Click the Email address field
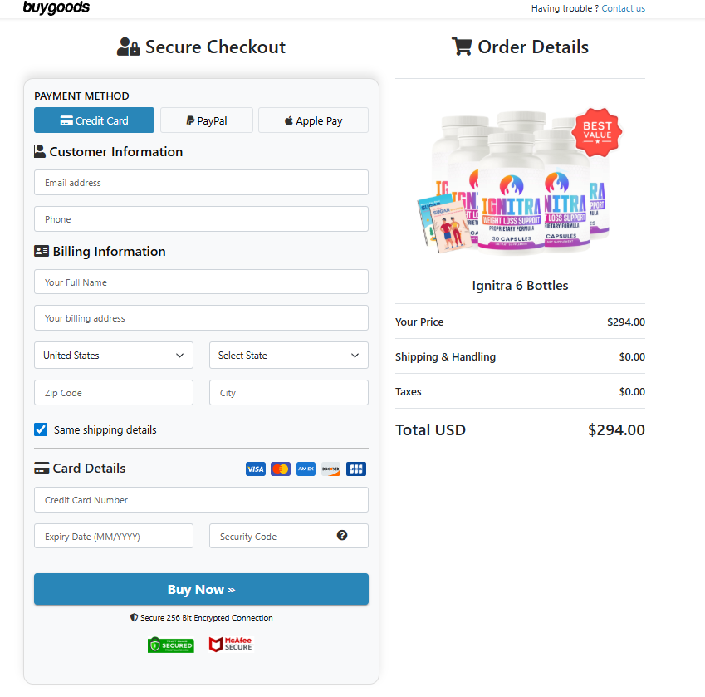Screen dimensions: 705x697 point(201,183)
